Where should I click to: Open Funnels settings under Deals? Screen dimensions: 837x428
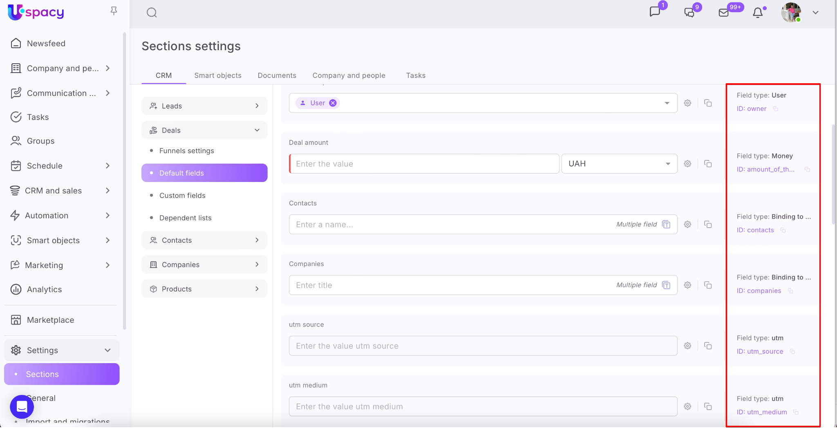click(x=186, y=151)
